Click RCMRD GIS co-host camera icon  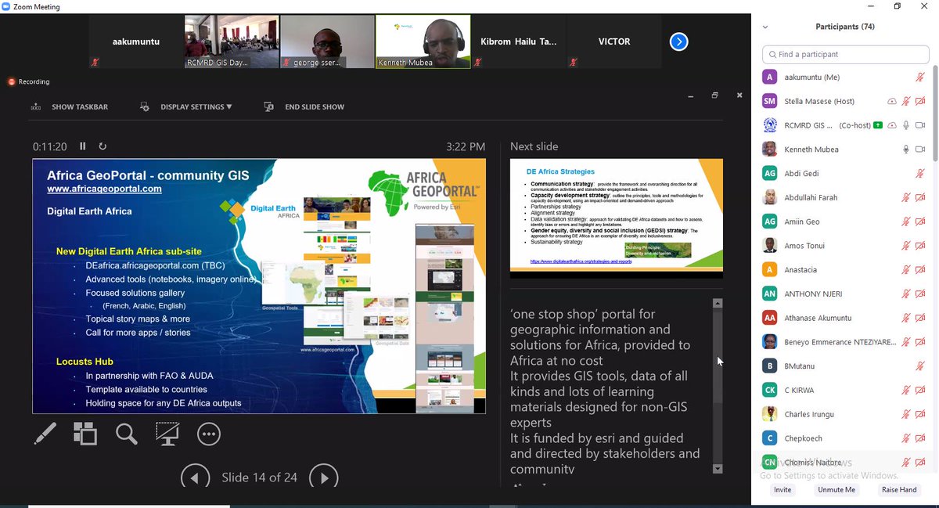click(x=921, y=125)
